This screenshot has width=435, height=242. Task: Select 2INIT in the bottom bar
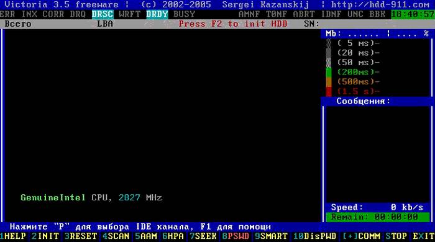[45, 236]
